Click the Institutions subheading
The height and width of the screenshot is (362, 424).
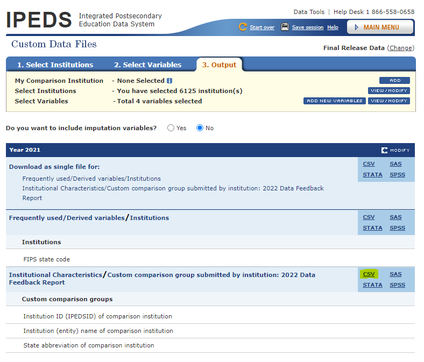coord(41,242)
